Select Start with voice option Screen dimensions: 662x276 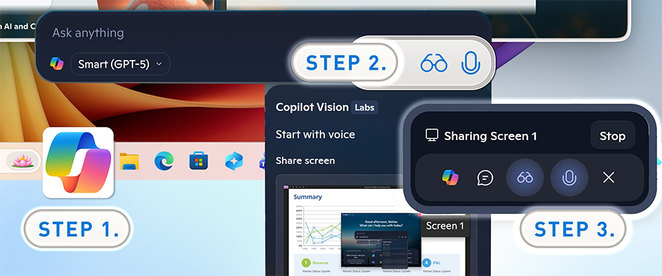coord(315,135)
